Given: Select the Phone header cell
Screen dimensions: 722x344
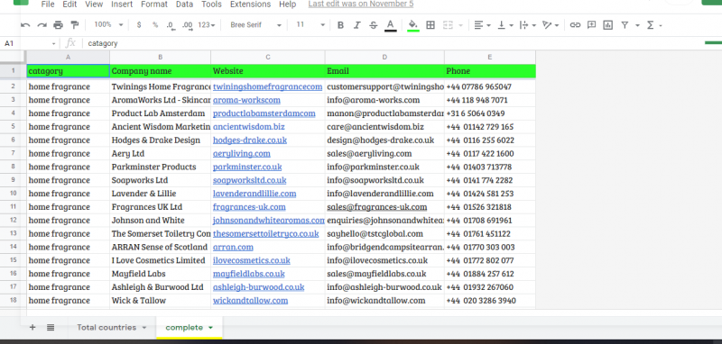Looking at the screenshot, I should pyautogui.click(x=490, y=71).
